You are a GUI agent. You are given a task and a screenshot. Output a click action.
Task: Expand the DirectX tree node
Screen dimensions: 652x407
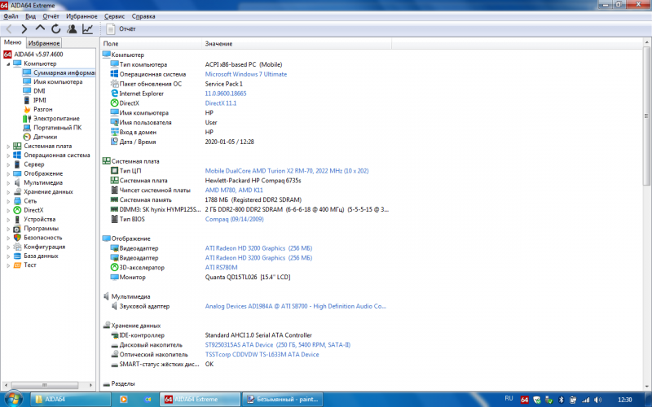point(8,210)
